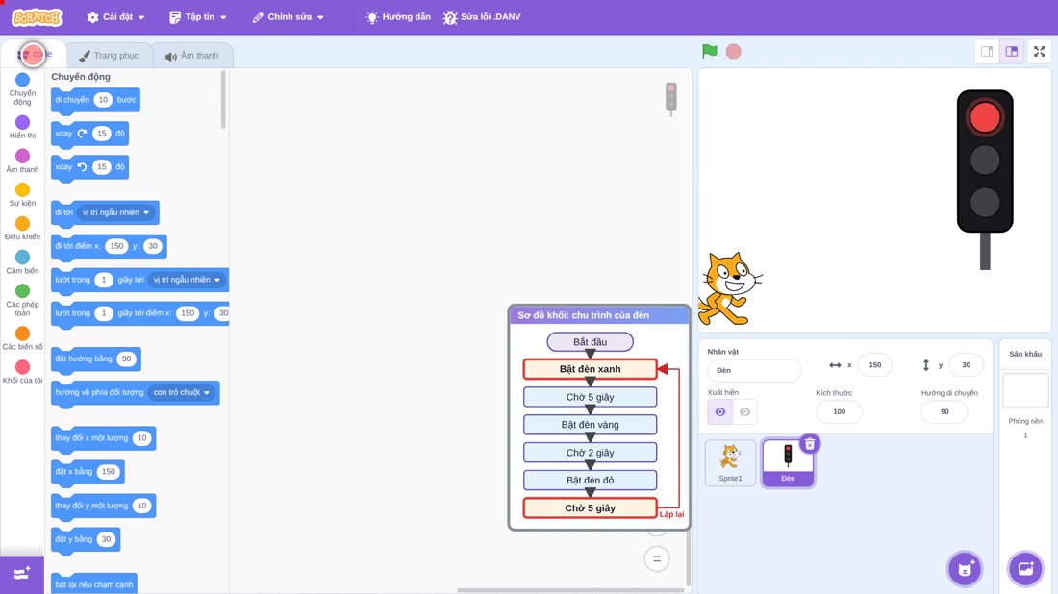The height and width of the screenshot is (594, 1058).
Task: Select the Sprite1 thumbnail
Action: coord(730,462)
